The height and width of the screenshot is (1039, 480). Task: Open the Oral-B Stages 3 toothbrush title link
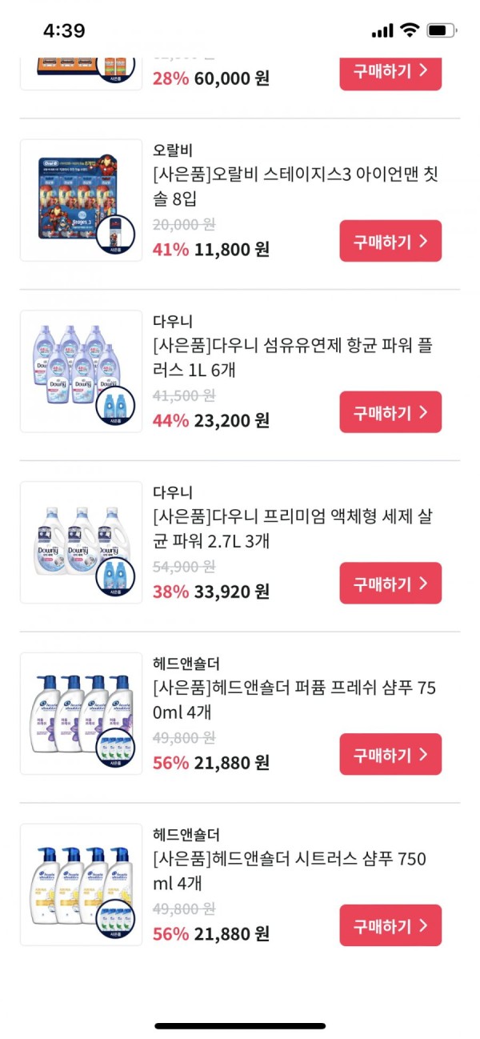pos(295,187)
